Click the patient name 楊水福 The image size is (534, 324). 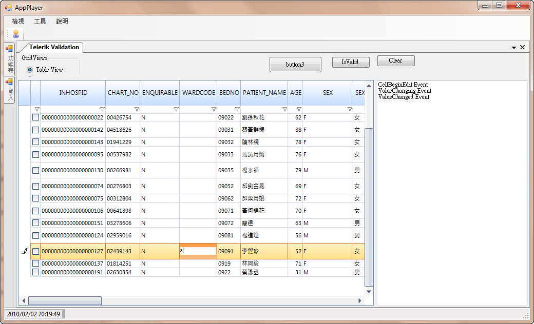(x=251, y=170)
